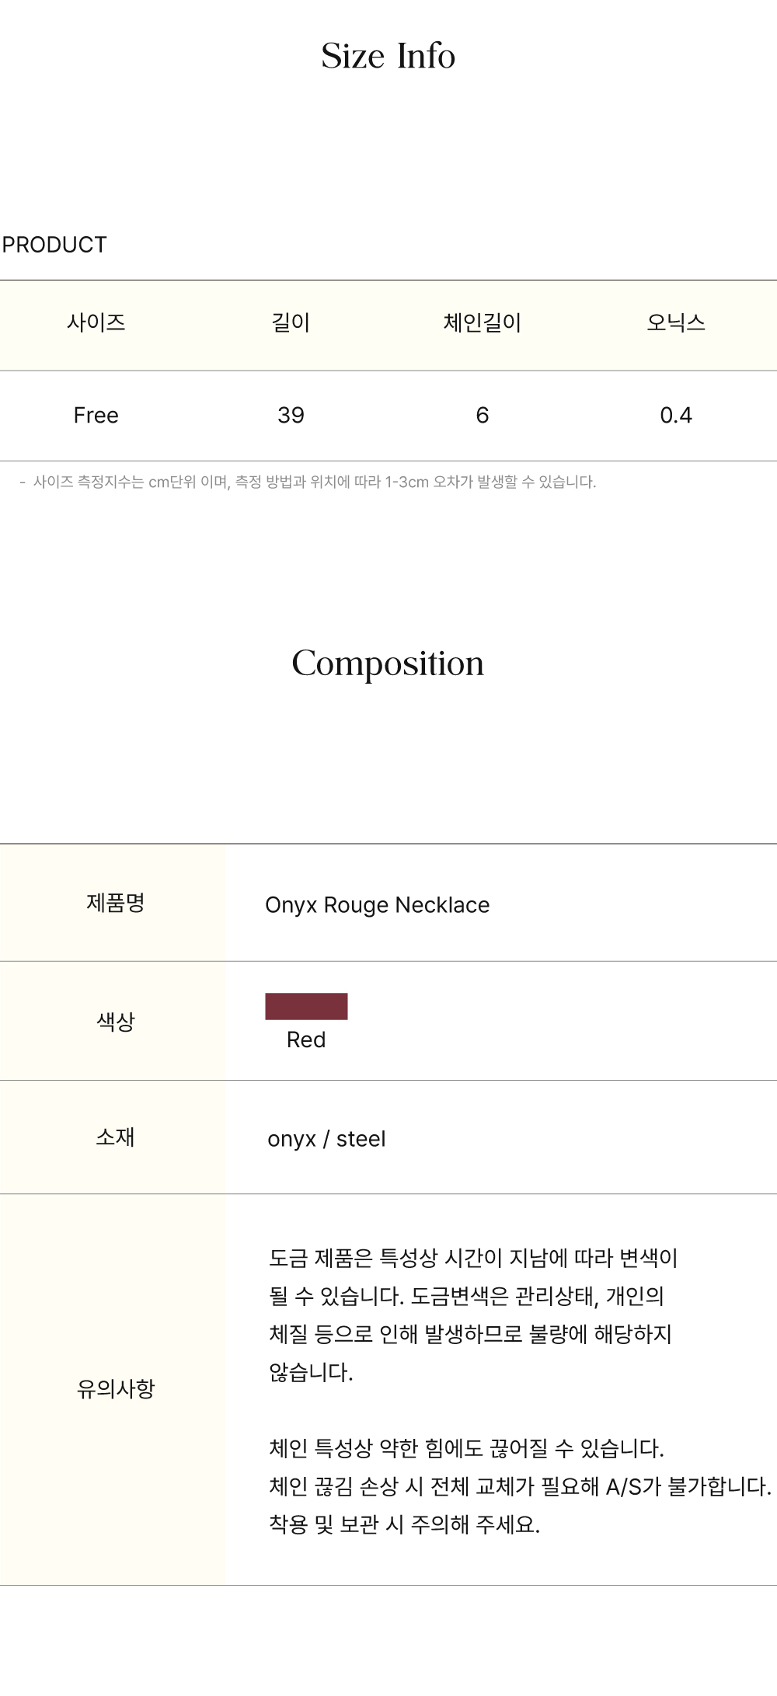This screenshot has width=777, height=1696.
Task: Click the length value 39
Action: click(x=291, y=416)
